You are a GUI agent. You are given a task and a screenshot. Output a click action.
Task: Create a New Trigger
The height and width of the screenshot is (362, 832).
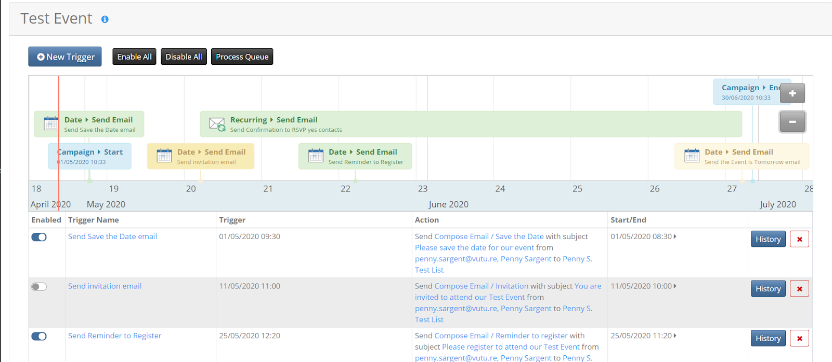point(65,57)
